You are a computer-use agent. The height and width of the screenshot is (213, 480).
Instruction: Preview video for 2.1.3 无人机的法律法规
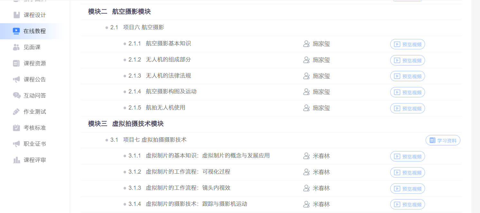[x=407, y=76]
